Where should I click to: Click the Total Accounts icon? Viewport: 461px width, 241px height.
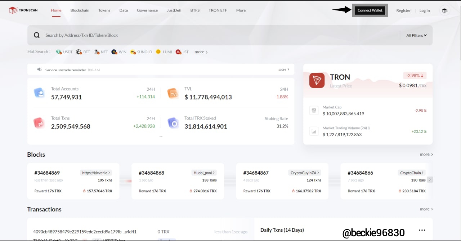tap(39, 93)
